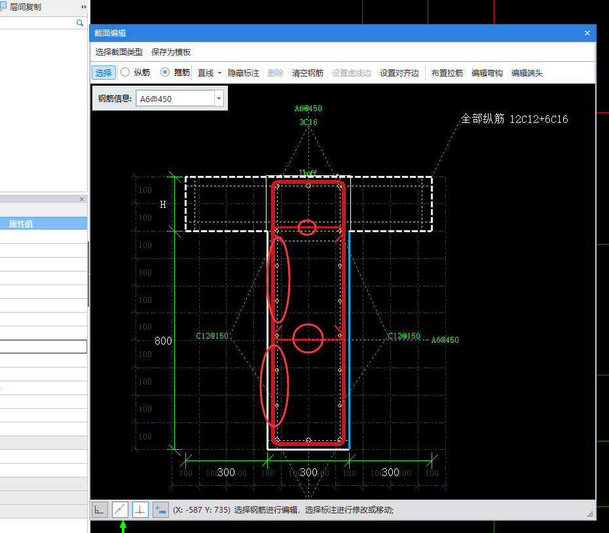Toggle the diagonal line snap icon
609x533 pixels.
(120, 509)
